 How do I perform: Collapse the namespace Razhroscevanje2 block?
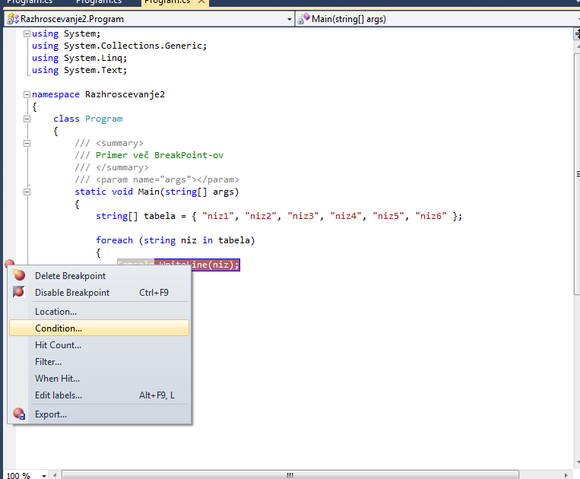click(27, 94)
